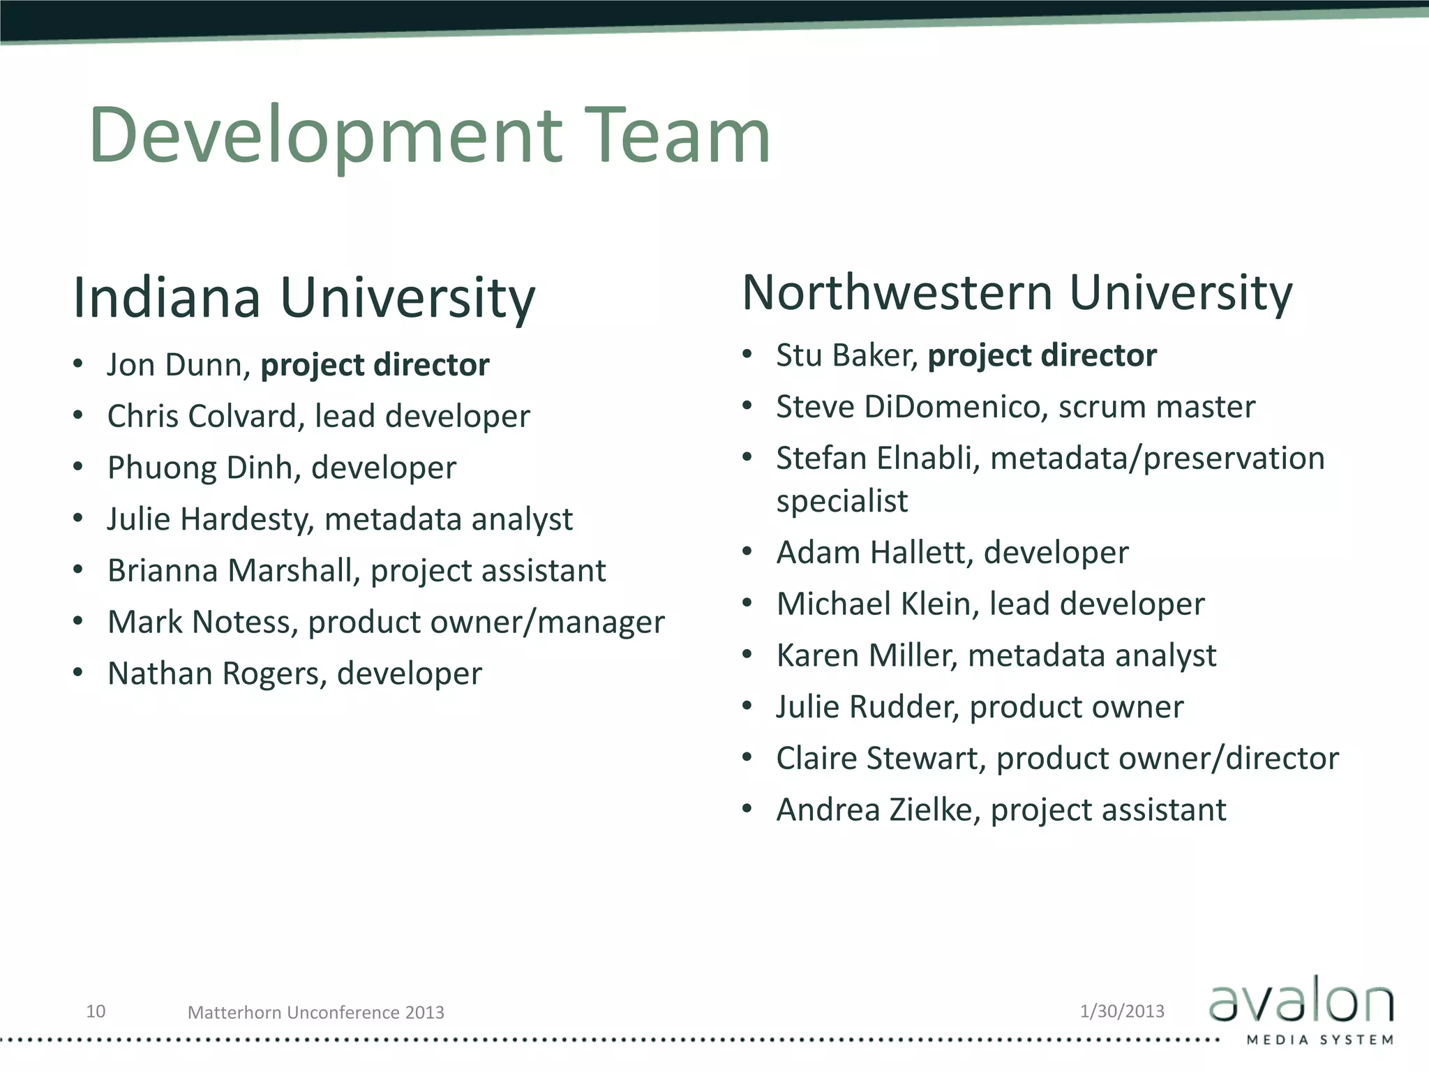This screenshot has height=1072, width=1429.
Task: Select 'Steve DiDomenico, scrum master' line
Action: [x=1016, y=407]
